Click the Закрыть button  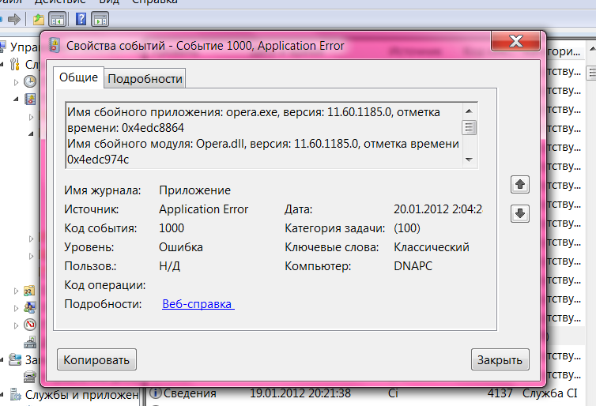(x=500, y=359)
